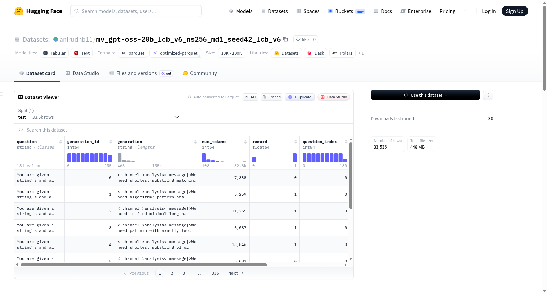Open the Files and versions tab

(141, 73)
